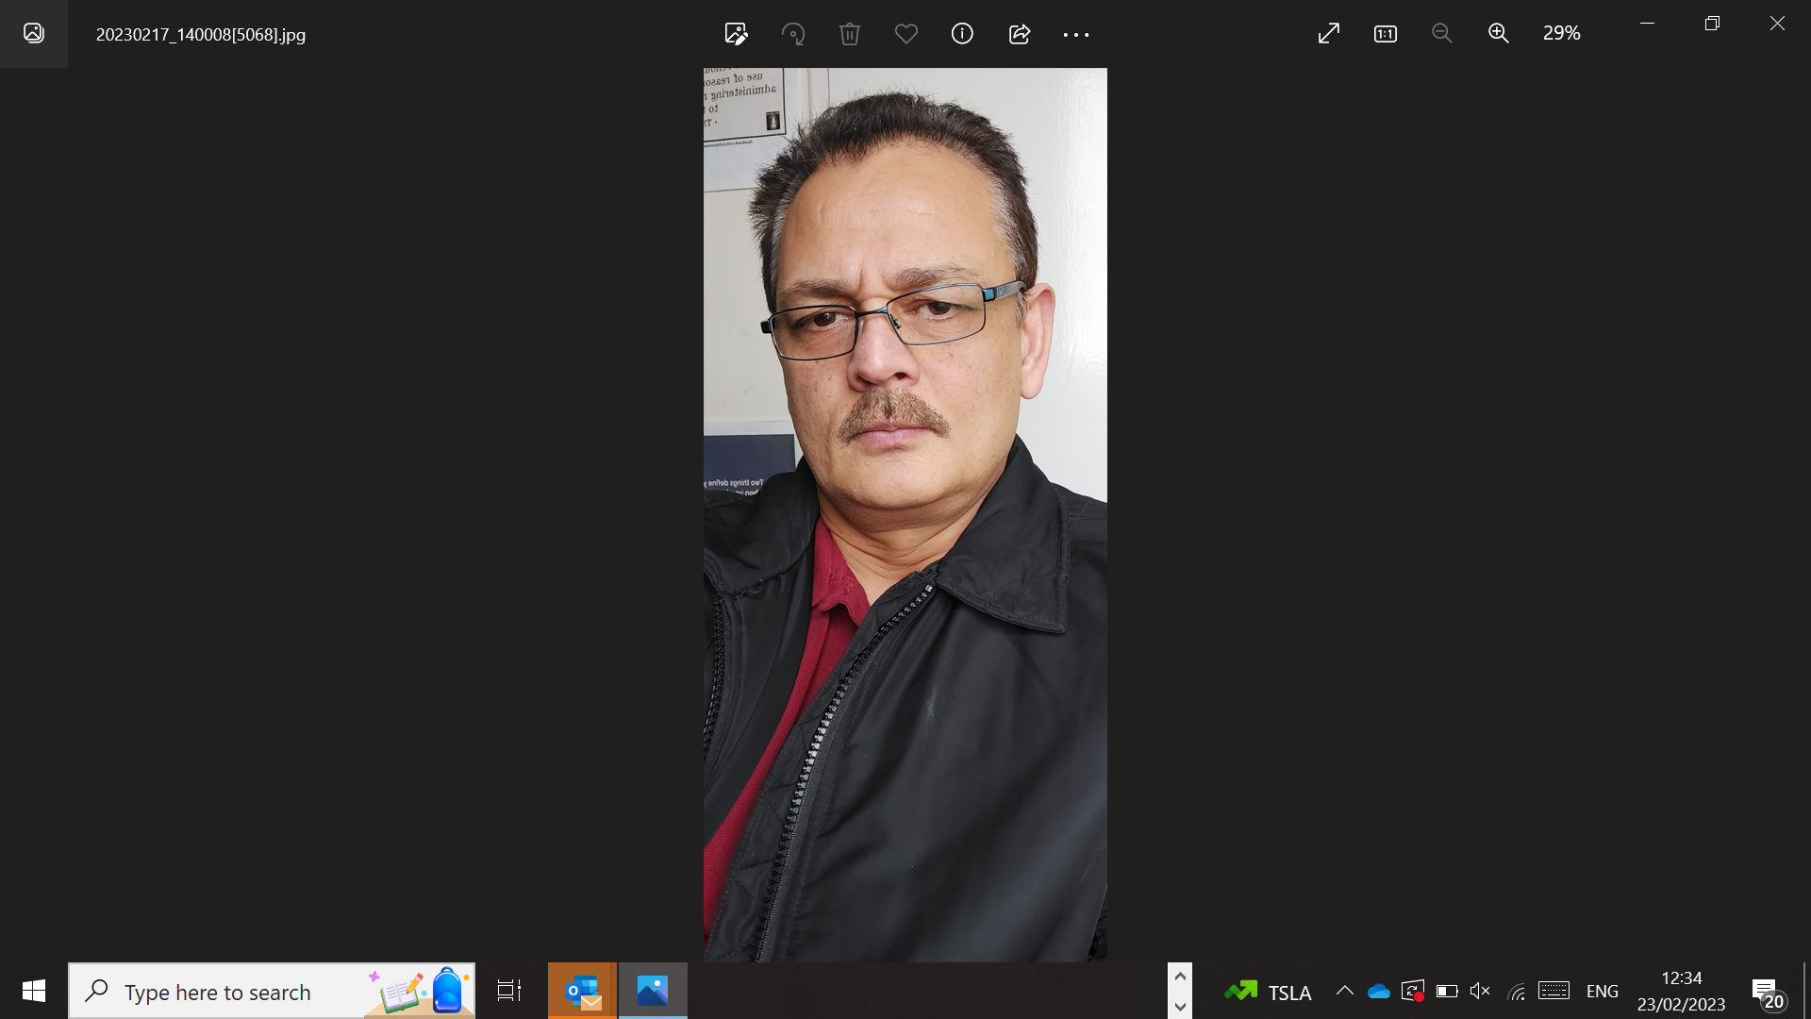Click the 29% zoom level label
1811x1019 pixels.
pyautogui.click(x=1561, y=33)
